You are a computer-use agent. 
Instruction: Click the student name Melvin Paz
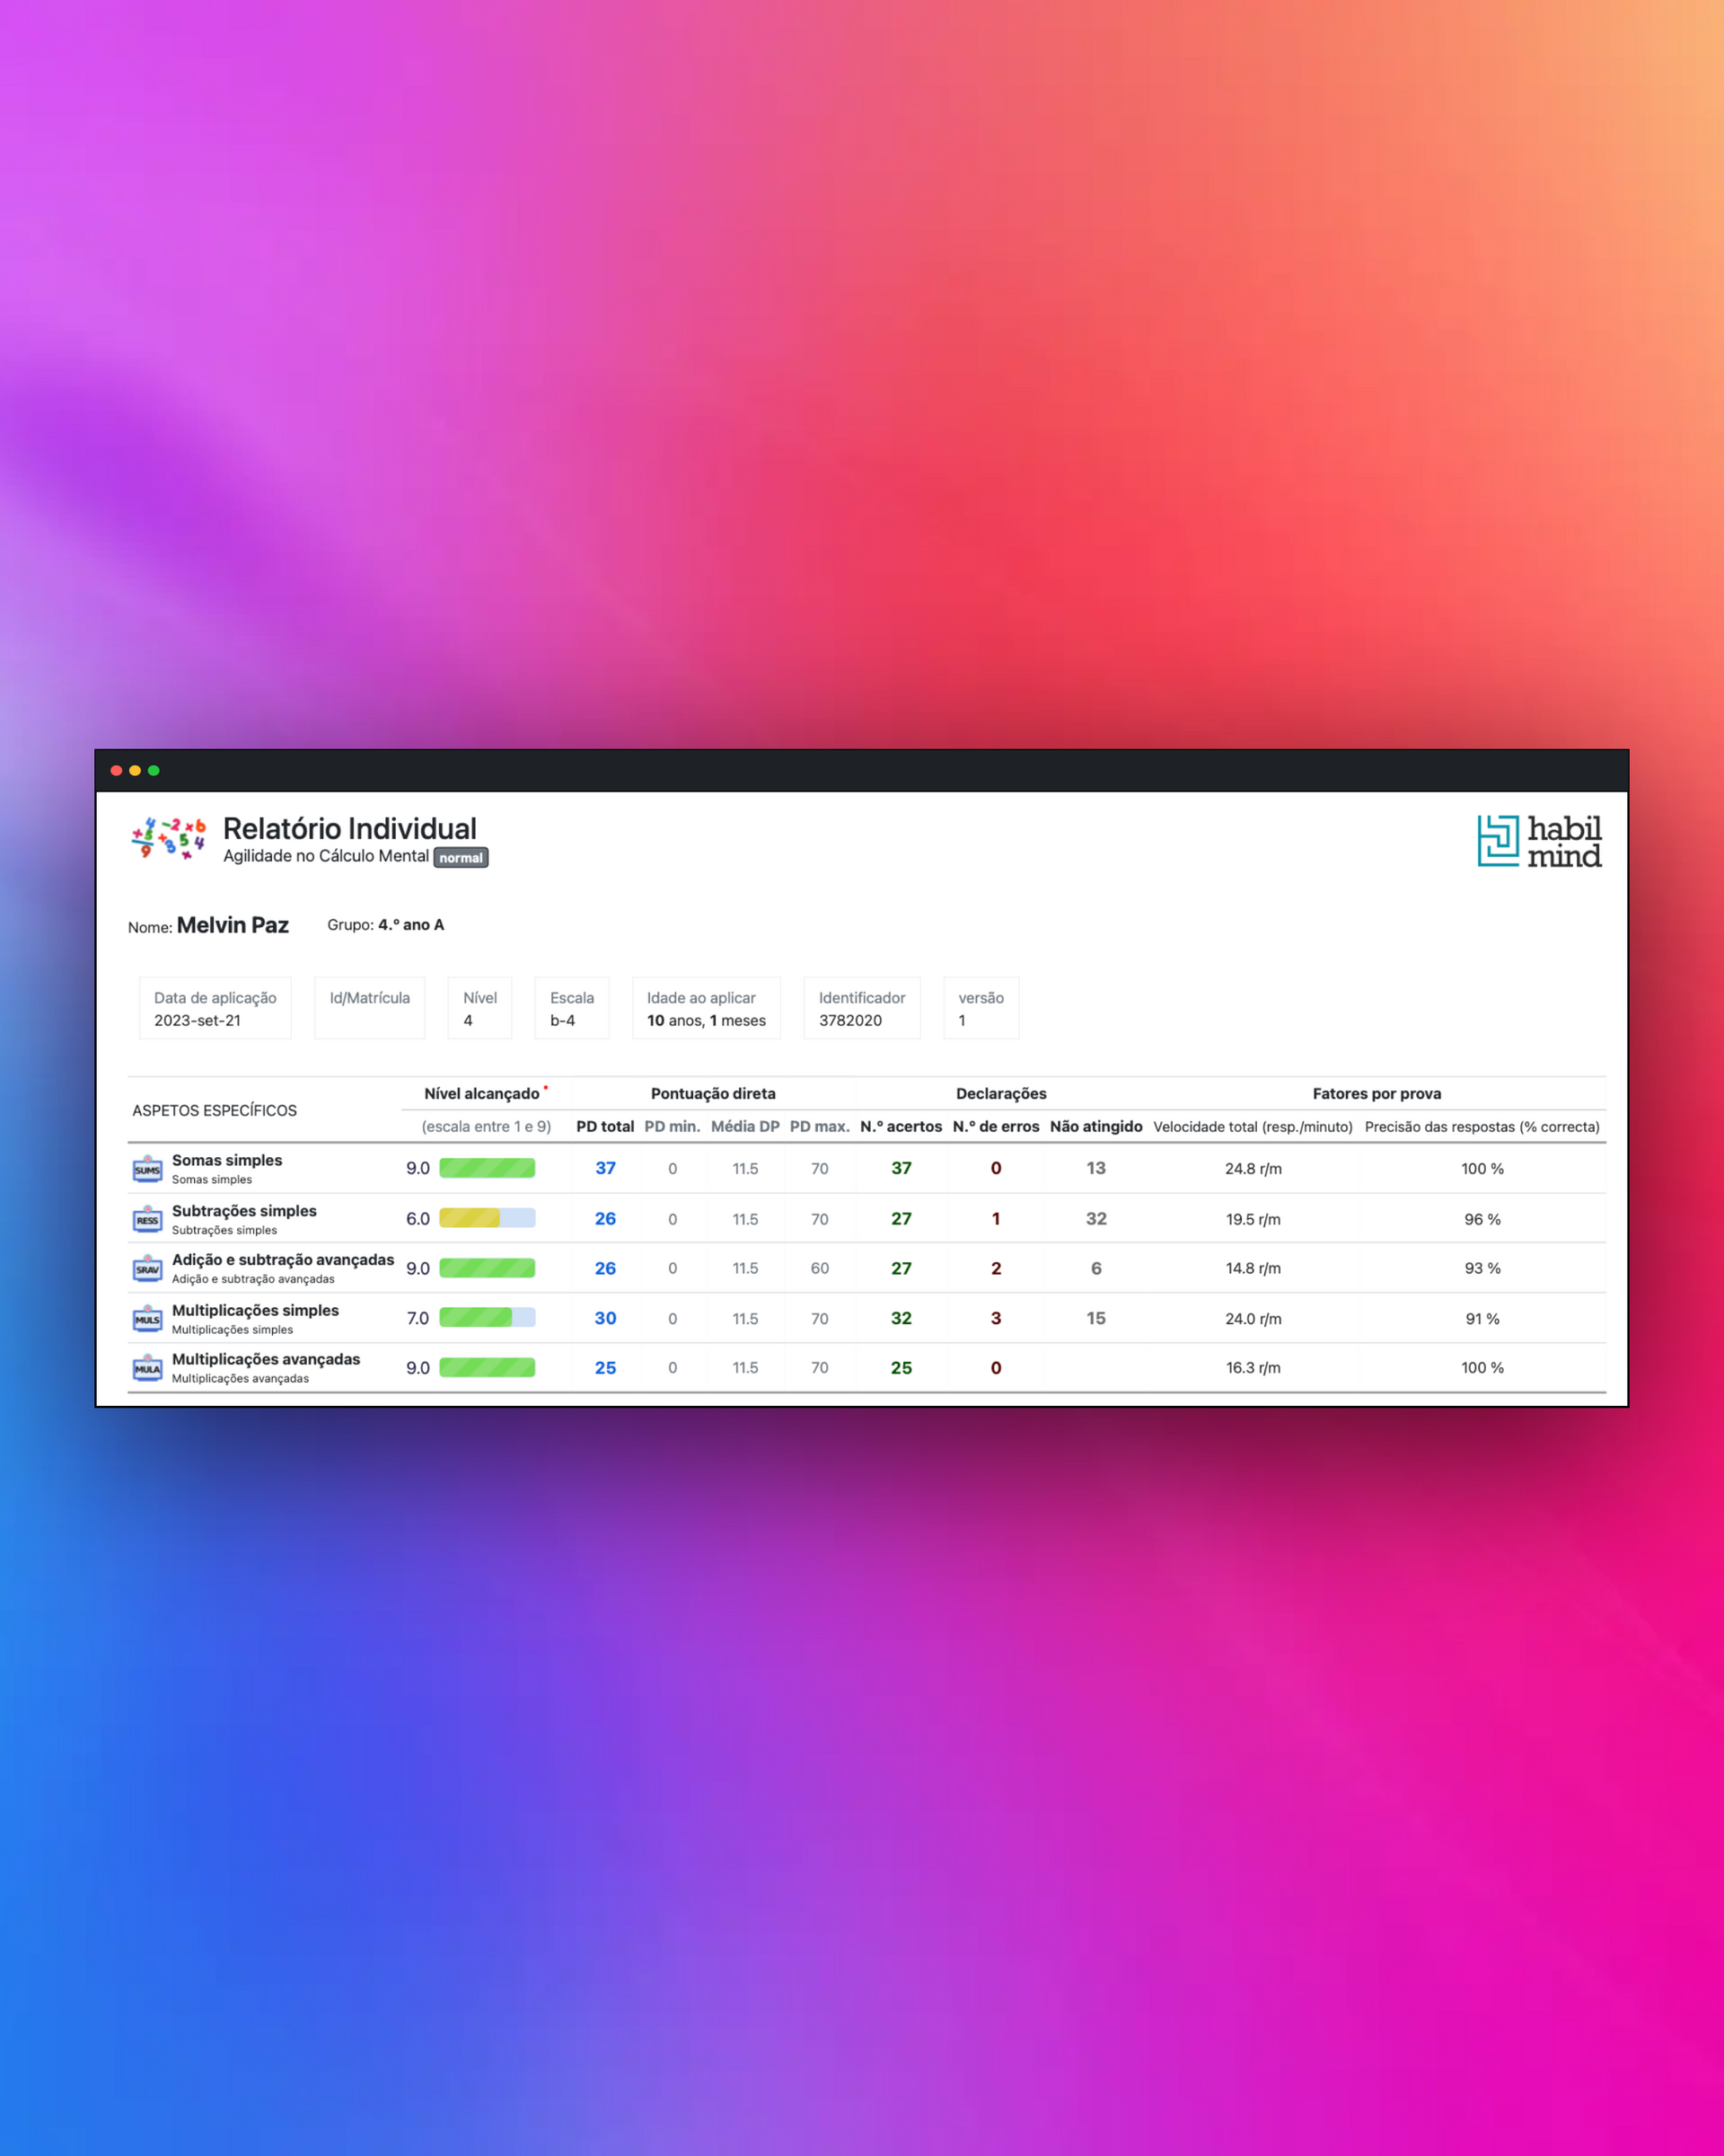click(233, 925)
